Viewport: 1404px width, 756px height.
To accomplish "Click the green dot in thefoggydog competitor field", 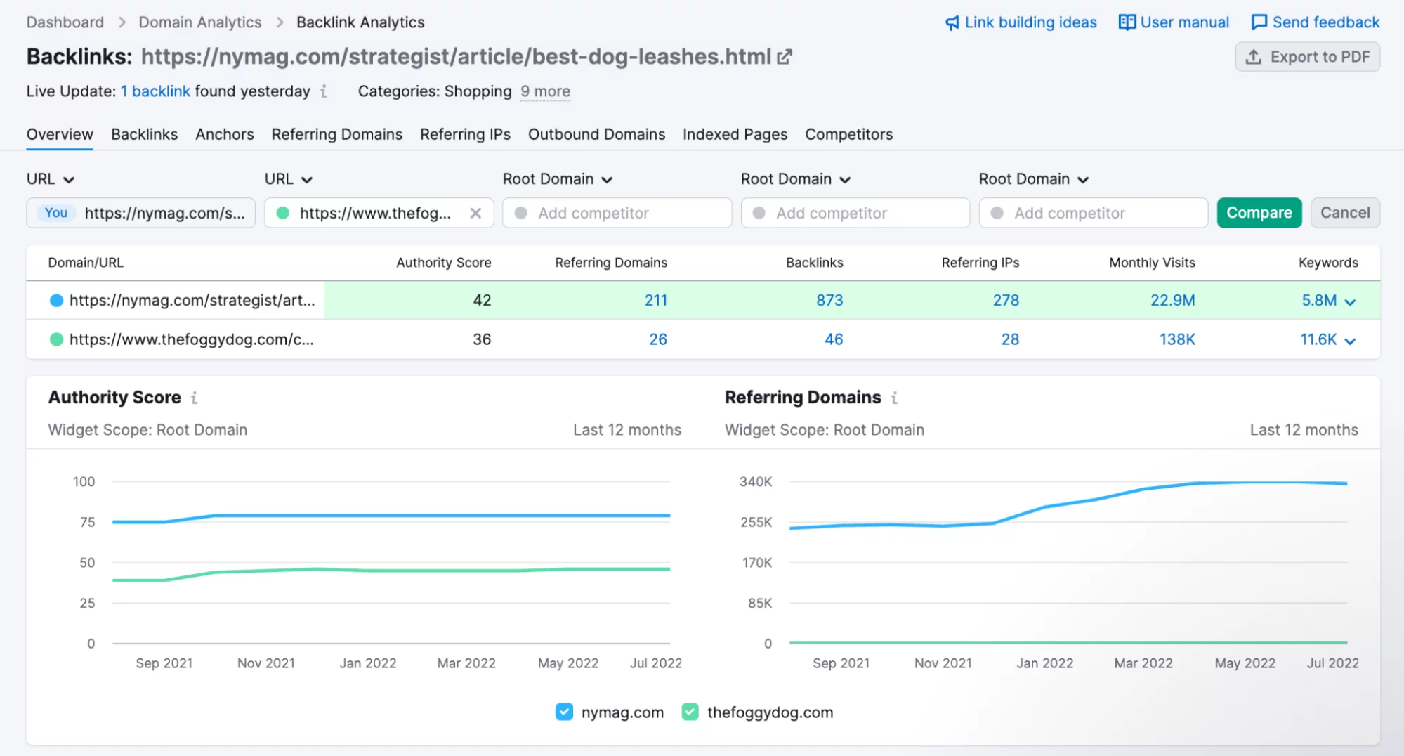I will click(x=283, y=213).
